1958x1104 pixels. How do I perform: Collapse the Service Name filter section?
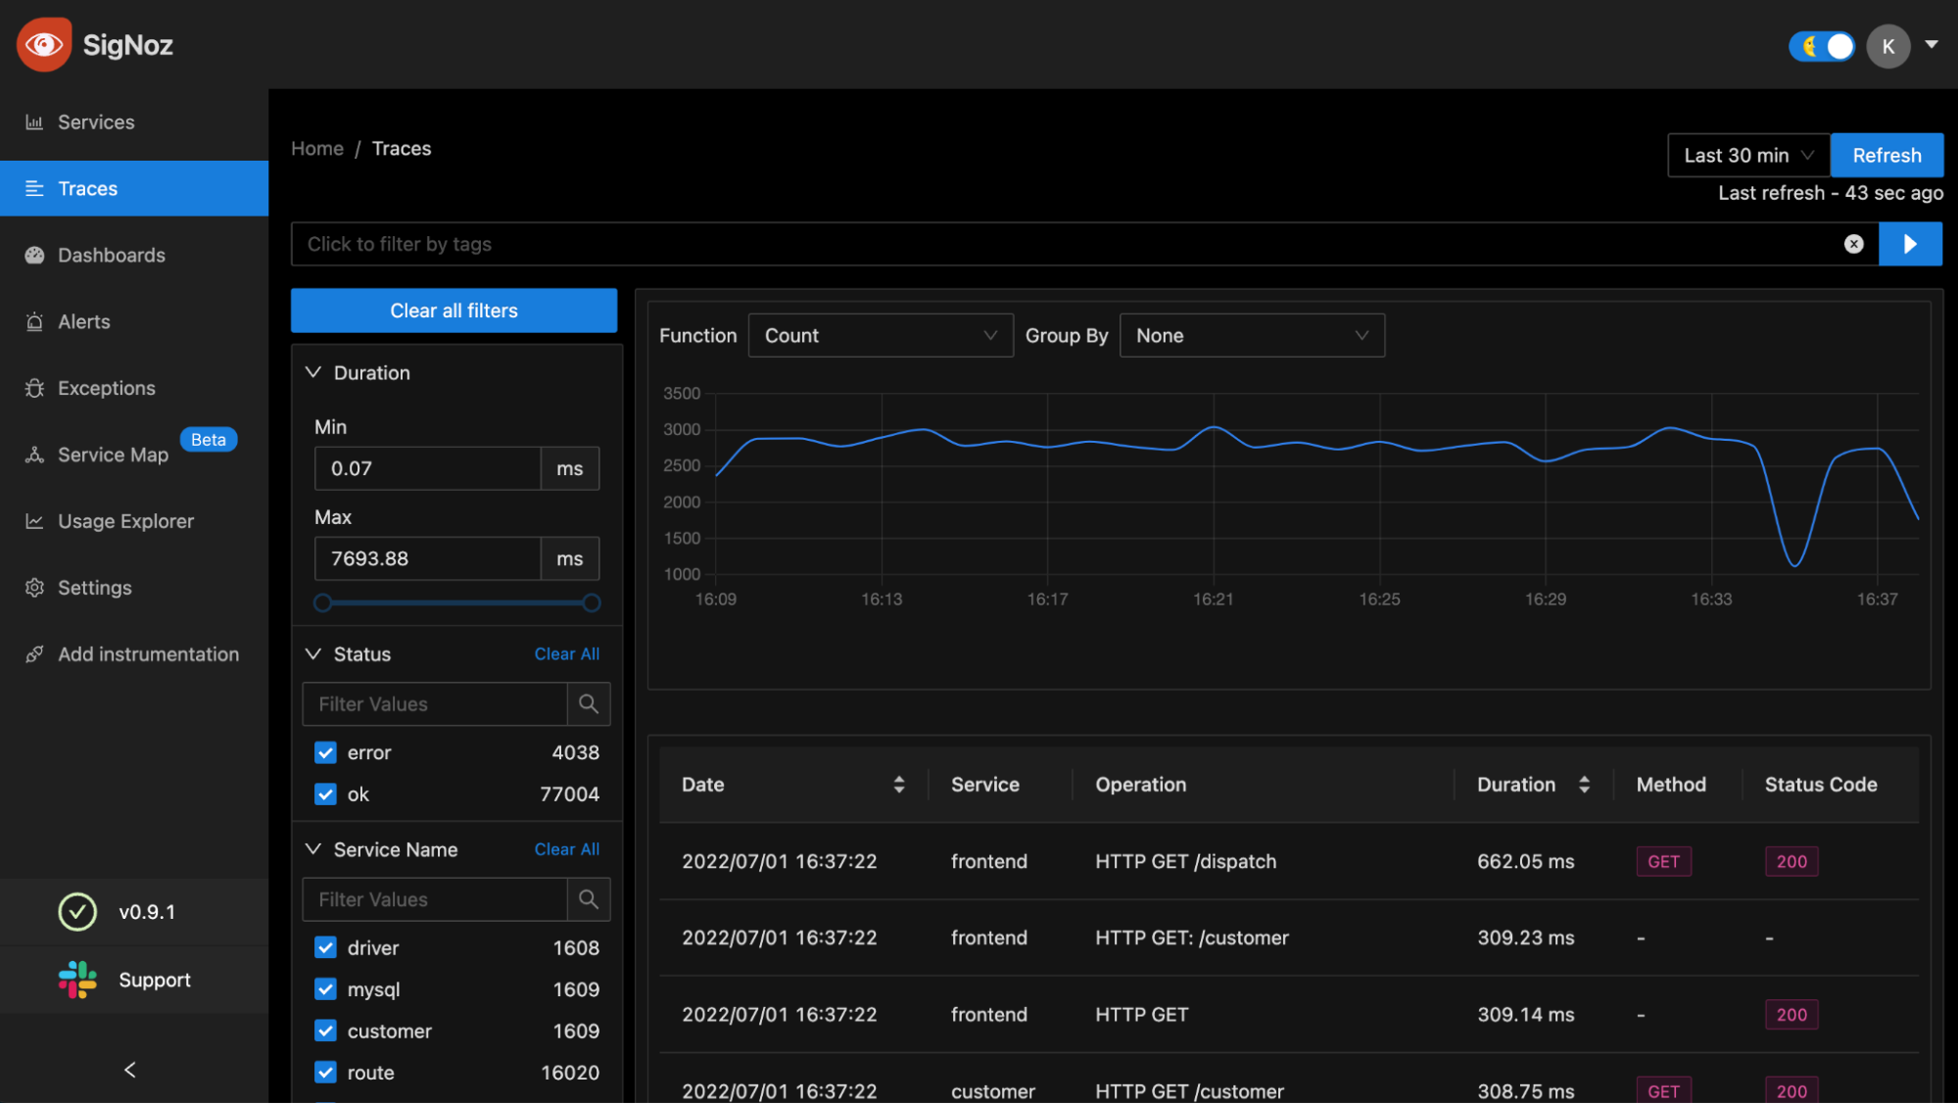[313, 849]
